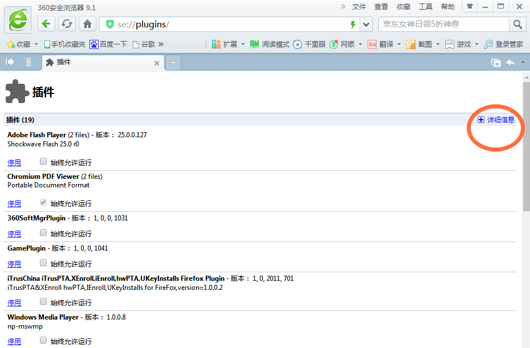The height and width of the screenshot is (348, 530).
Task: Disable Windows Media Player via 停用
Action: (14, 342)
